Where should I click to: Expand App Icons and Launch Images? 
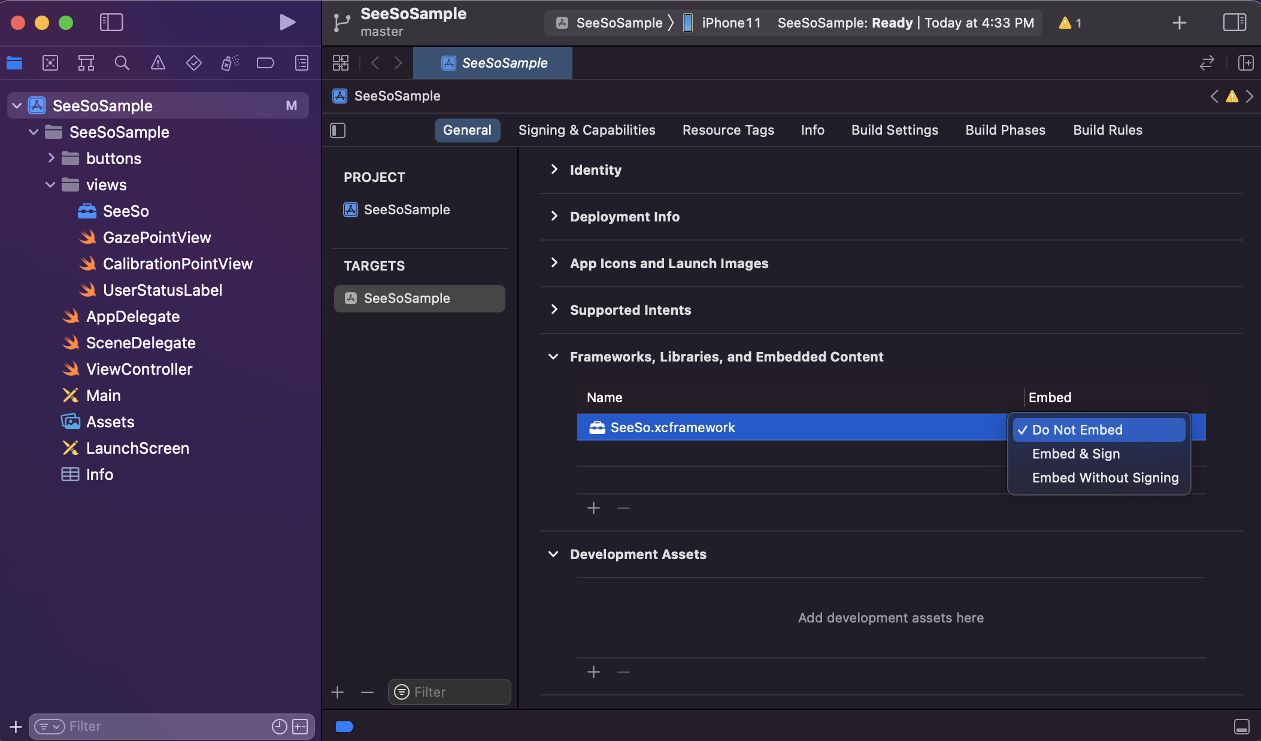point(554,263)
